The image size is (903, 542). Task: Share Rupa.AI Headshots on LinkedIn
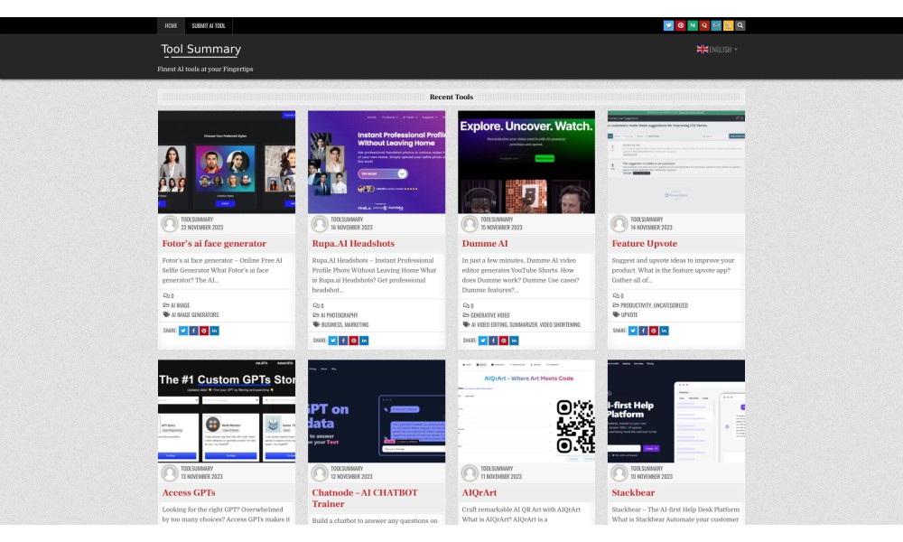364,341
